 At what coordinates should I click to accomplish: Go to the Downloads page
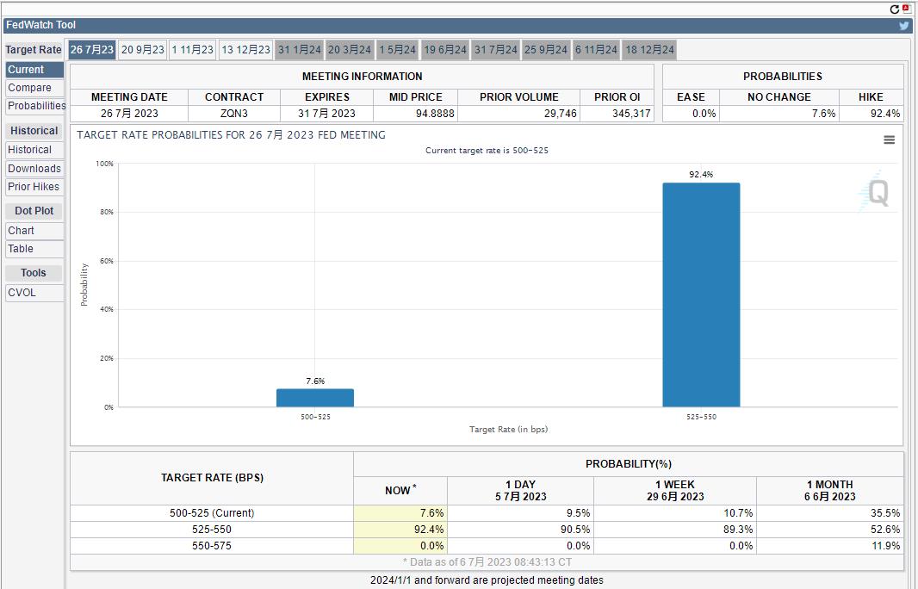click(34, 169)
